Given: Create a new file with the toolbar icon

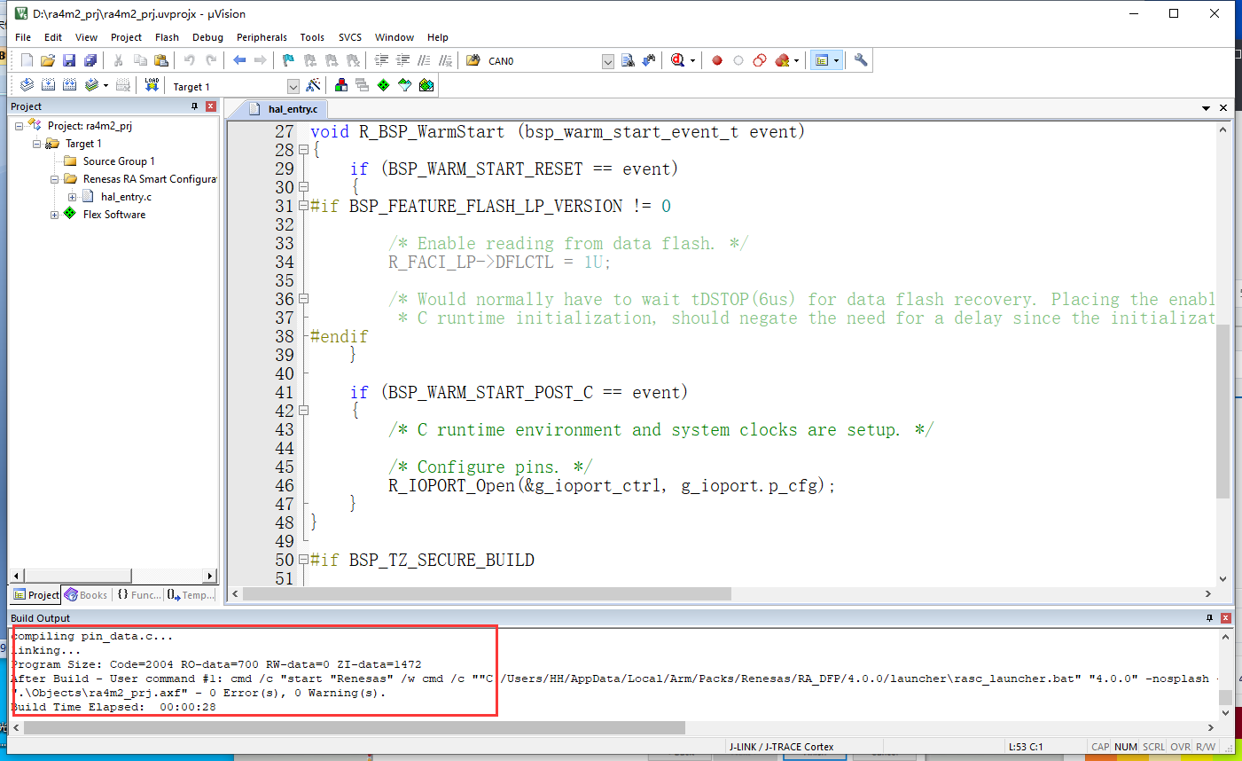Looking at the screenshot, I should click(27, 60).
